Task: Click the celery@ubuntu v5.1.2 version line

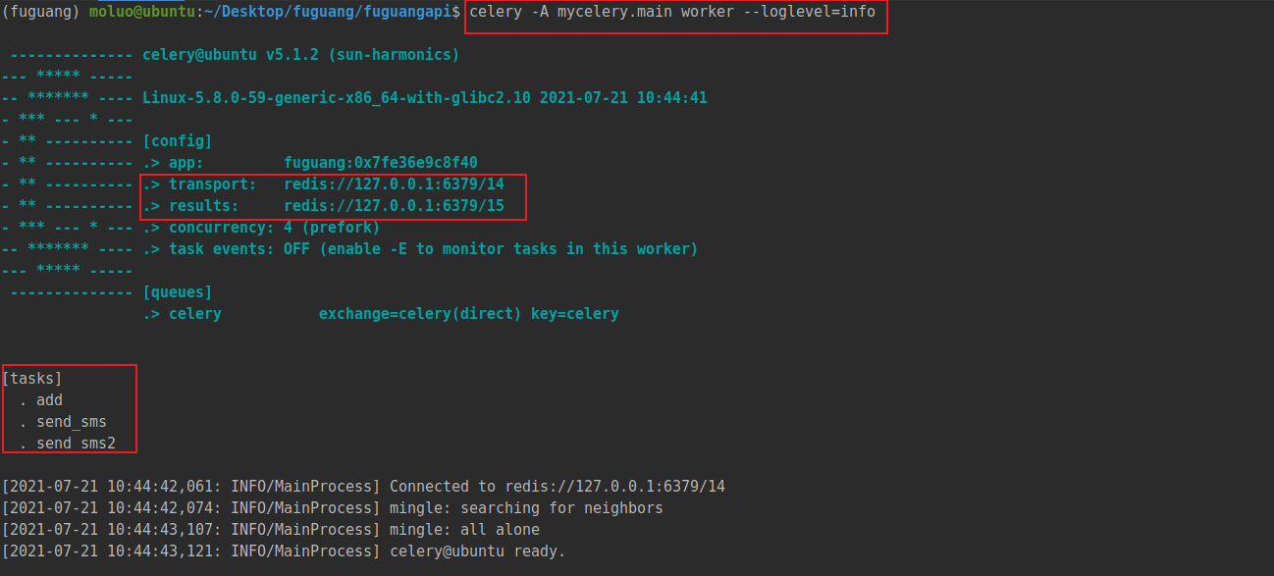Action: tap(300, 55)
